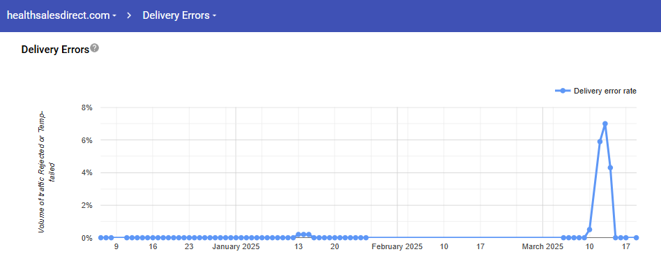Click the first data point on the chart
661x268 pixels.
(x=100, y=237)
